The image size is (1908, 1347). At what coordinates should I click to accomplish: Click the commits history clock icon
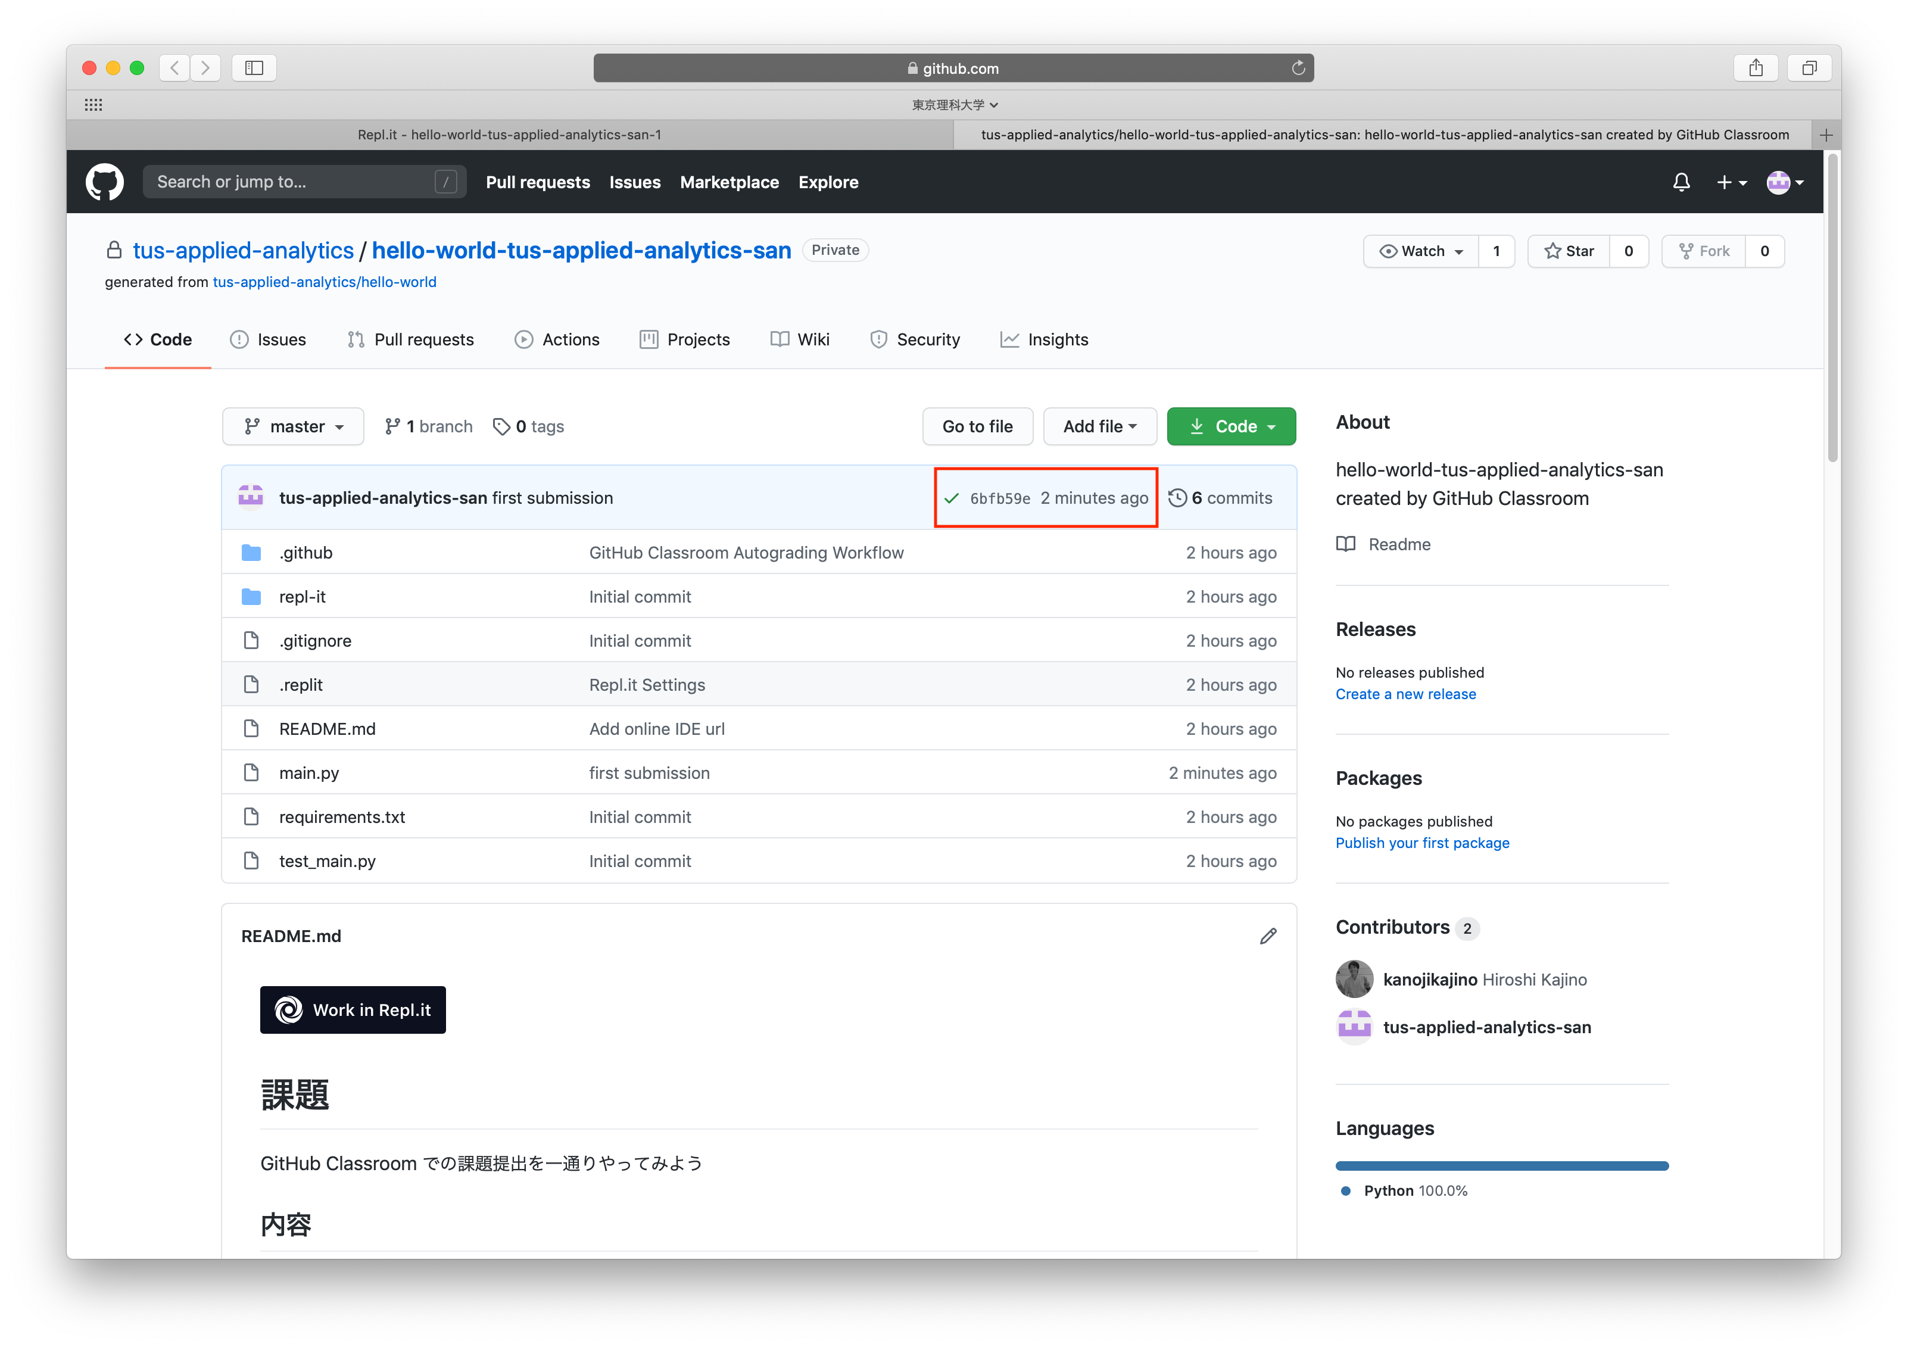tap(1178, 497)
